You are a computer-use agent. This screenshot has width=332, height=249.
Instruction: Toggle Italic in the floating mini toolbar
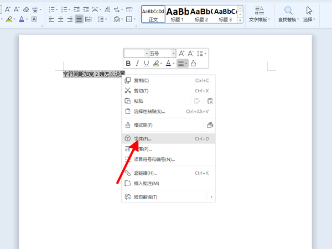(137, 64)
